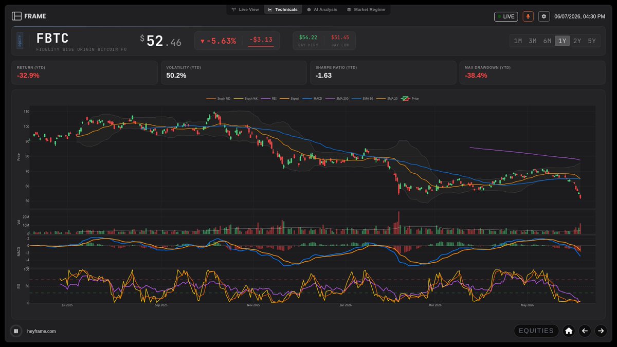Image resolution: width=617 pixels, height=347 pixels.
Task: Click the $54.22 day high value
Action: pyautogui.click(x=308, y=38)
